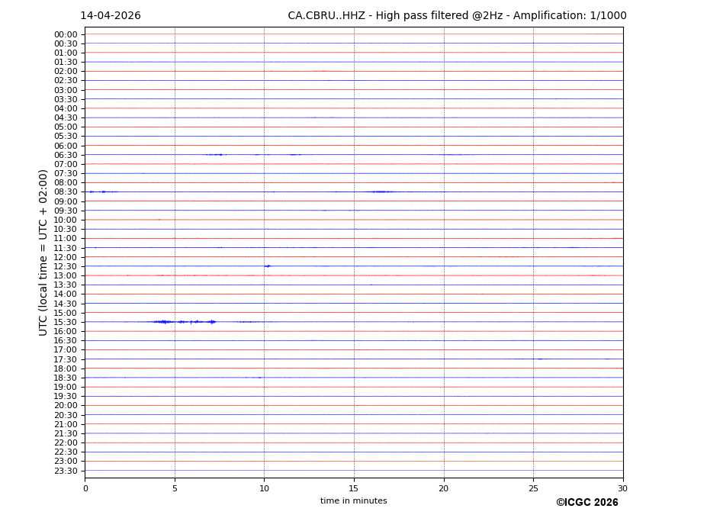Screen dimensions: 707x531
Task: Click the x-axis tick labeled 30
Action: click(x=622, y=488)
